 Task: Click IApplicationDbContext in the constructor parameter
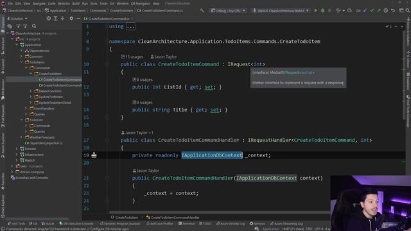point(267,178)
